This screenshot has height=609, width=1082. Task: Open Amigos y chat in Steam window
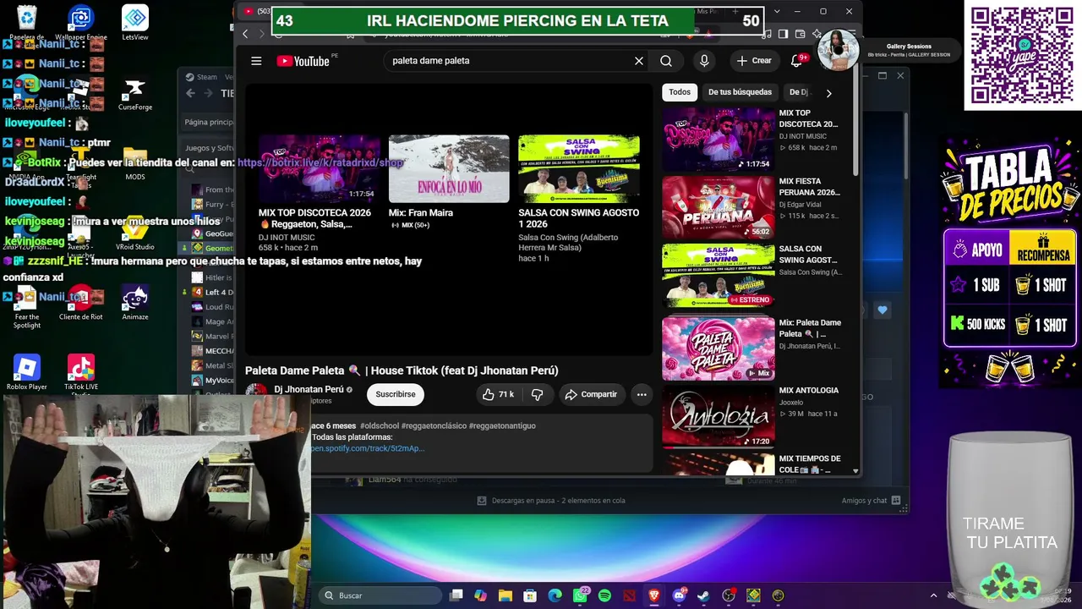click(x=871, y=501)
